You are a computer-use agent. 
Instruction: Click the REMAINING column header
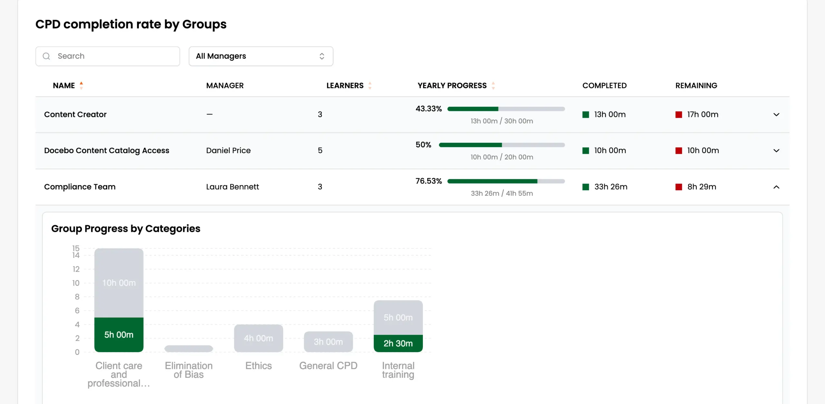(696, 85)
